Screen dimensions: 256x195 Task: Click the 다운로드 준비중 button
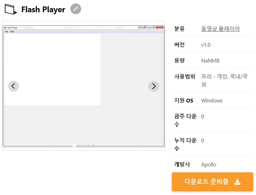(x=212, y=182)
